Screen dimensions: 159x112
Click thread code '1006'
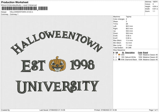pos(140,60)
